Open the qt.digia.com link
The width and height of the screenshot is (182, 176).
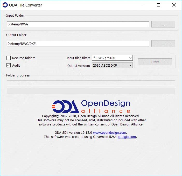point(127,137)
